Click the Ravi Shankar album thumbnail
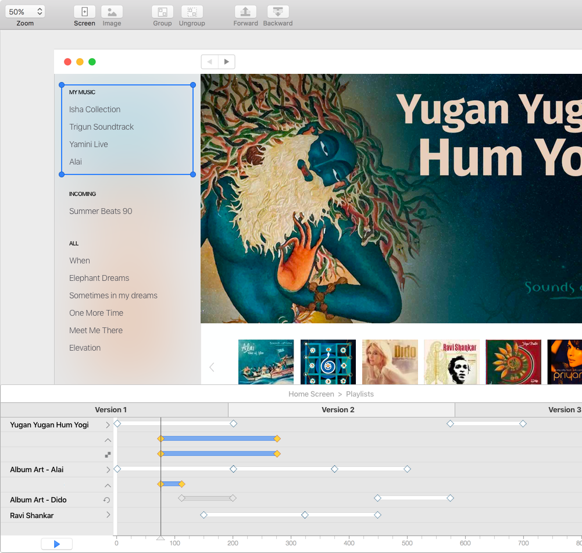This screenshot has width=582, height=553. [452, 362]
